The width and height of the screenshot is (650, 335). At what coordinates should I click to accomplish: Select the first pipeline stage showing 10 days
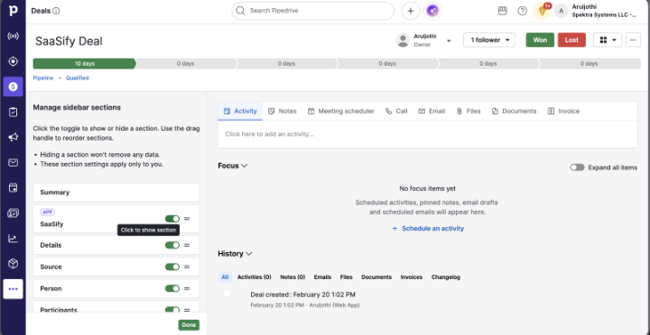tap(85, 64)
